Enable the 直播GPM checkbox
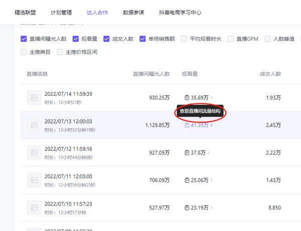 coord(231,39)
